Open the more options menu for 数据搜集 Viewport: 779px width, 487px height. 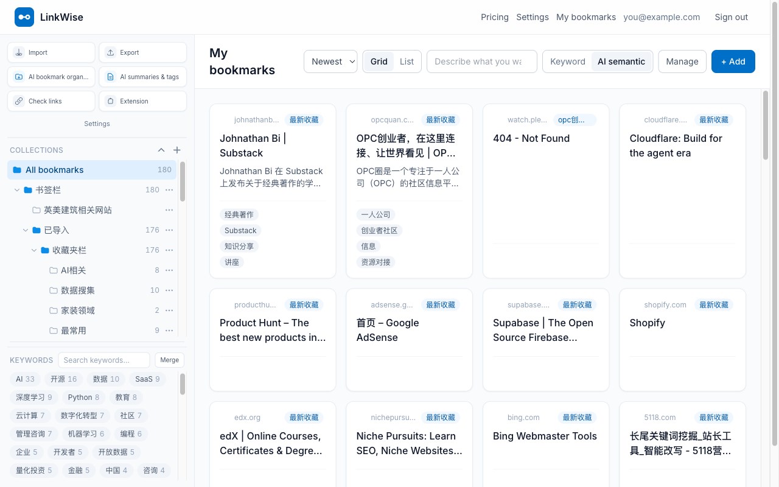[x=169, y=290]
